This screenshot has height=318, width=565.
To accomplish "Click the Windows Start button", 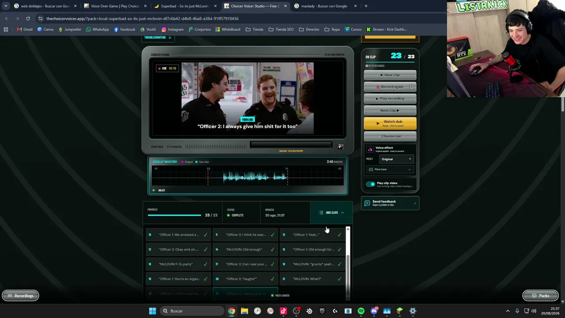I will [x=152, y=311].
